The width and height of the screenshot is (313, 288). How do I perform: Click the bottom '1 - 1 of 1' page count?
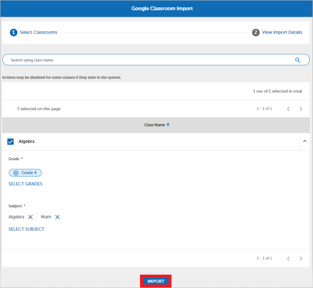[264, 259]
